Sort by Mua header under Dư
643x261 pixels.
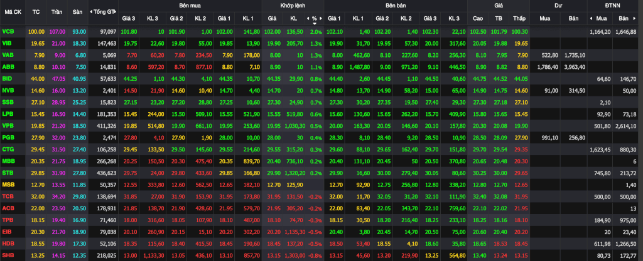coord(544,19)
